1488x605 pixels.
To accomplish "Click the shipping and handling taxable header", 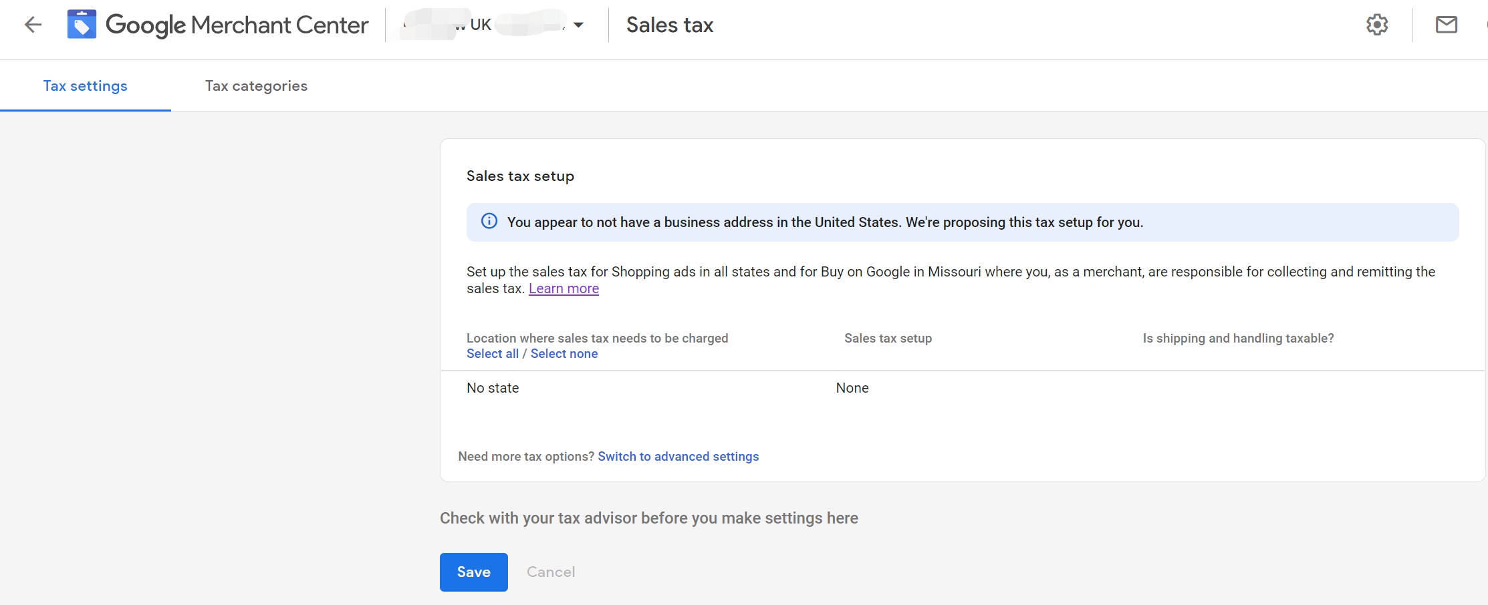I will [1237, 339].
